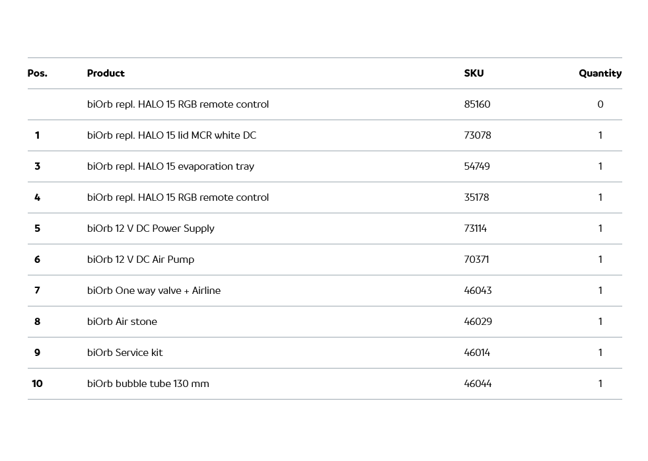The width and height of the screenshot is (648, 461).
Task: Click the Quantity column header
Action: click(x=600, y=73)
